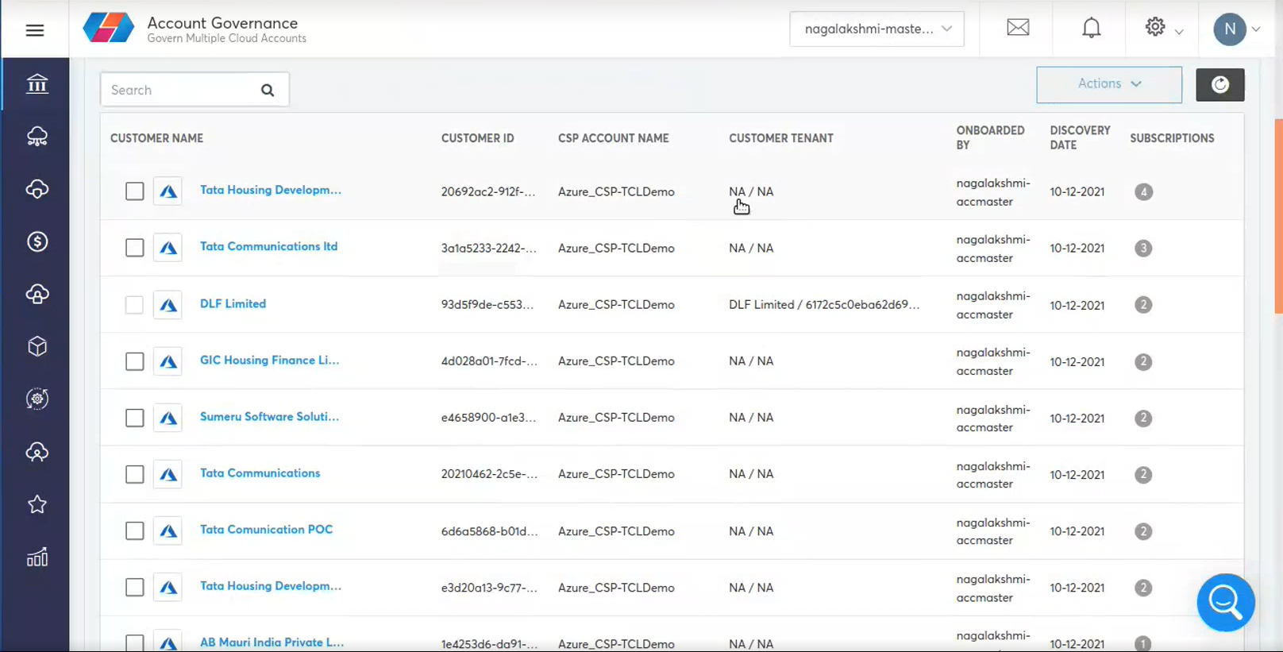Viewport: 1283px width, 652px height.
Task: Select checkbox for Tata Communications ltd
Action: (x=135, y=248)
